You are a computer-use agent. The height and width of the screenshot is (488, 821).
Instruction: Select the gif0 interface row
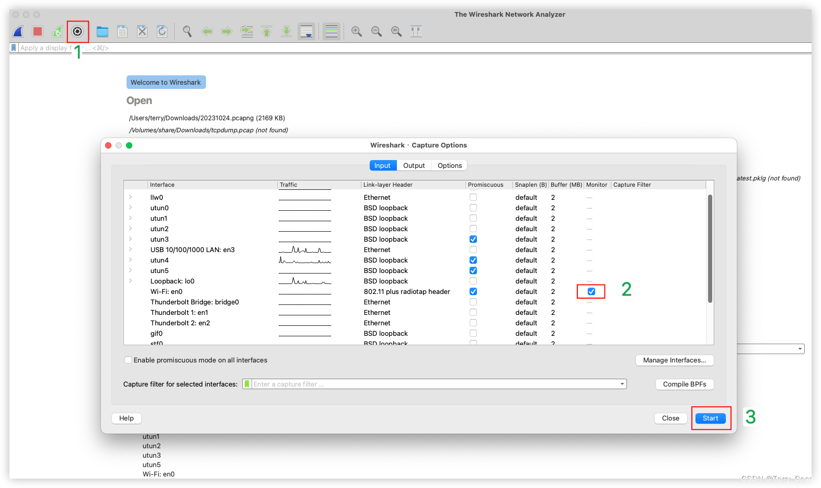coord(415,333)
